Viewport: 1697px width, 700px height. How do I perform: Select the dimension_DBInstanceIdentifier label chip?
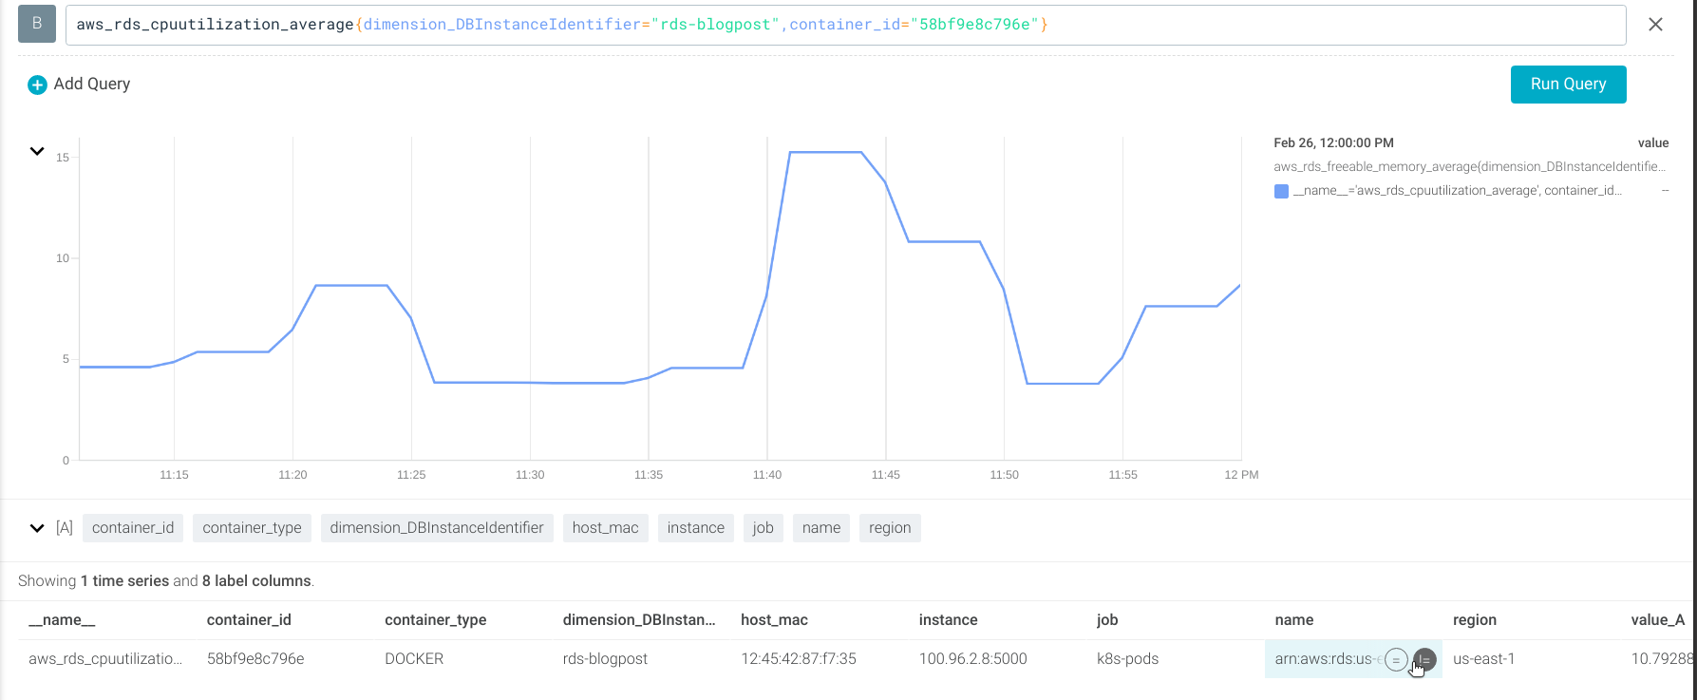[437, 528]
